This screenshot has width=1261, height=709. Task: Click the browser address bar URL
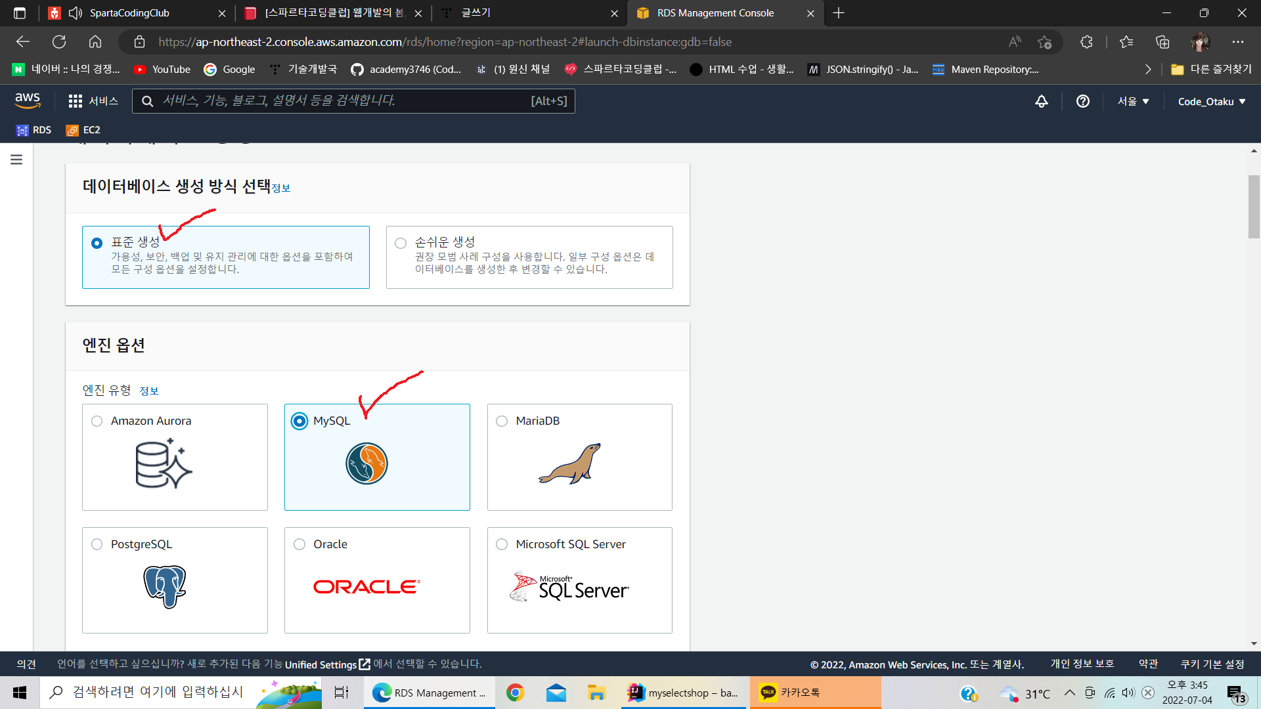pos(445,42)
